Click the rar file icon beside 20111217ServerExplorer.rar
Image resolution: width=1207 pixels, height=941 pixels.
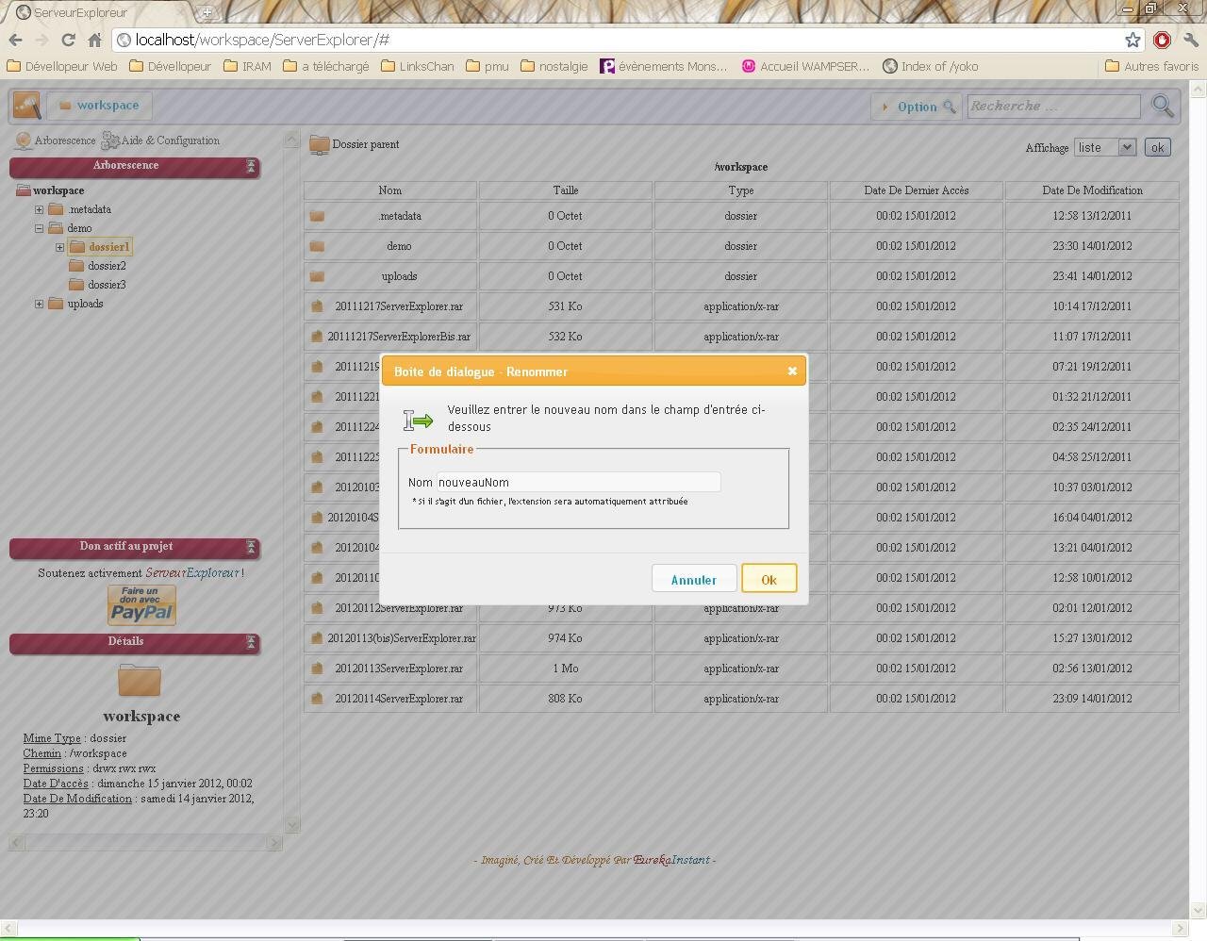tap(316, 305)
